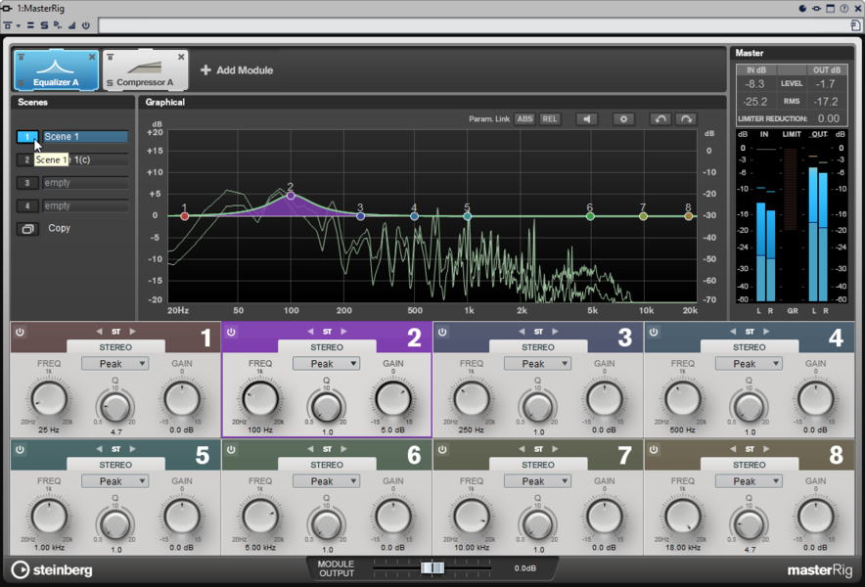Click the right ST arrow in band 7
865x587 pixels.
point(555,449)
